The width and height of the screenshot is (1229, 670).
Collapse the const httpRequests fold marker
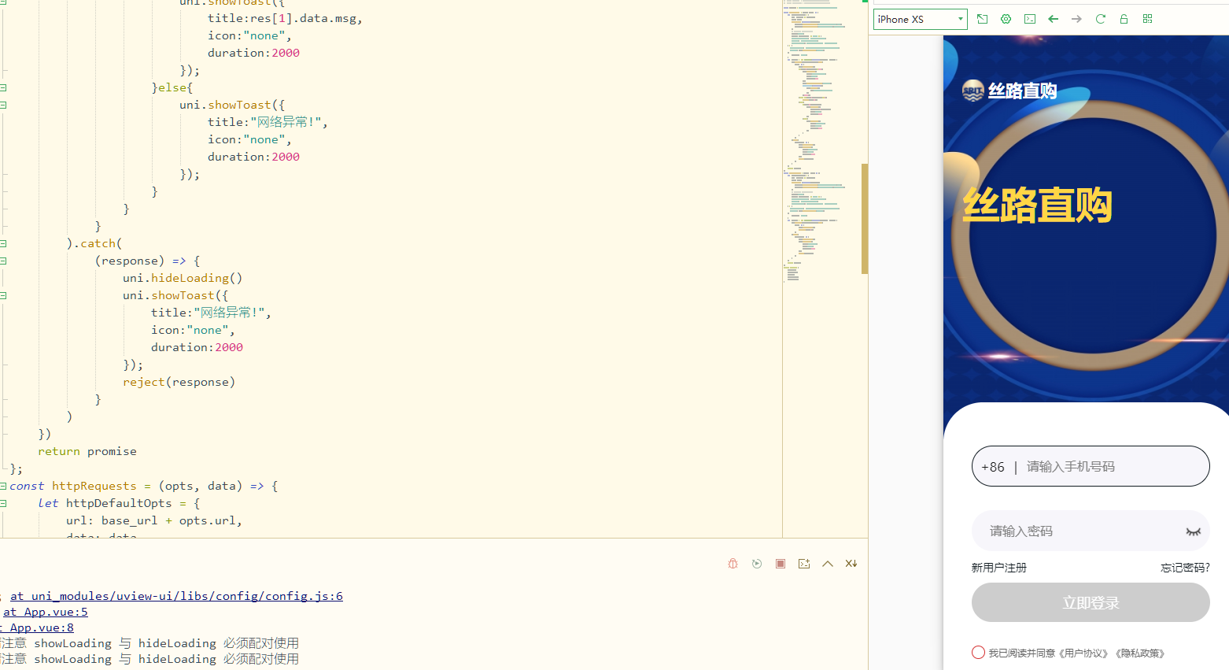[x=4, y=486]
